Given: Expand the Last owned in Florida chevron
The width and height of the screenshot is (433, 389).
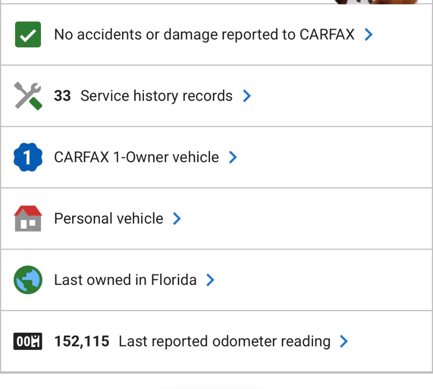Looking at the screenshot, I should point(210,280).
